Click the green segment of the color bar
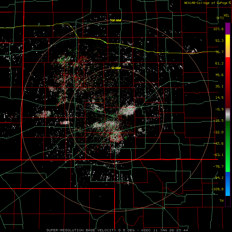 [x=228, y=146]
